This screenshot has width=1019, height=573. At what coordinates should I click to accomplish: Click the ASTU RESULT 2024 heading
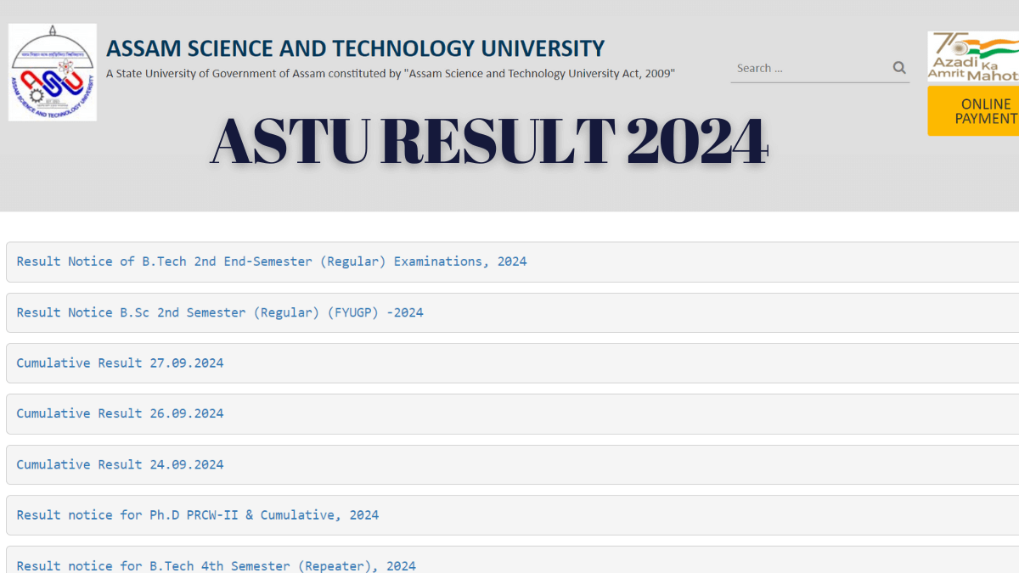pyautogui.click(x=489, y=141)
